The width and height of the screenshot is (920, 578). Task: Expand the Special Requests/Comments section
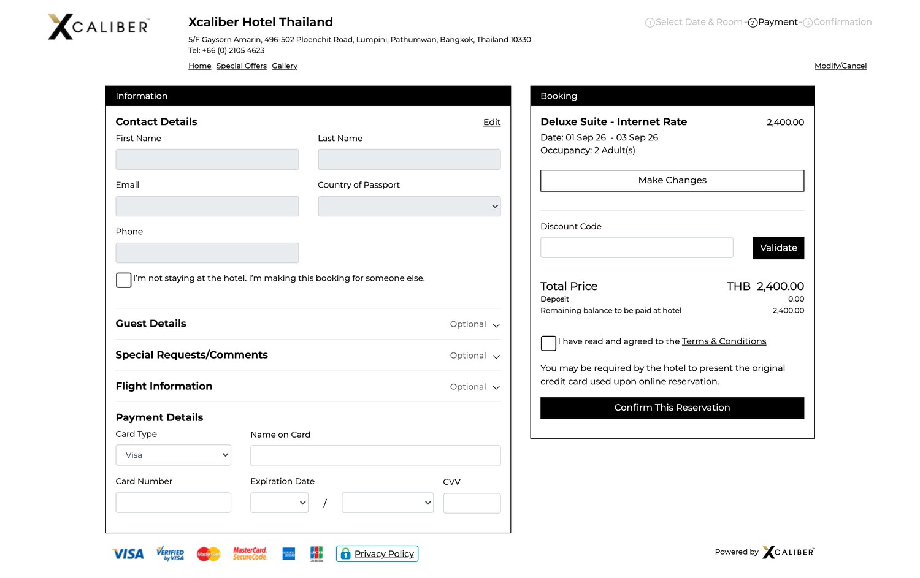click(x=308, y=355)
